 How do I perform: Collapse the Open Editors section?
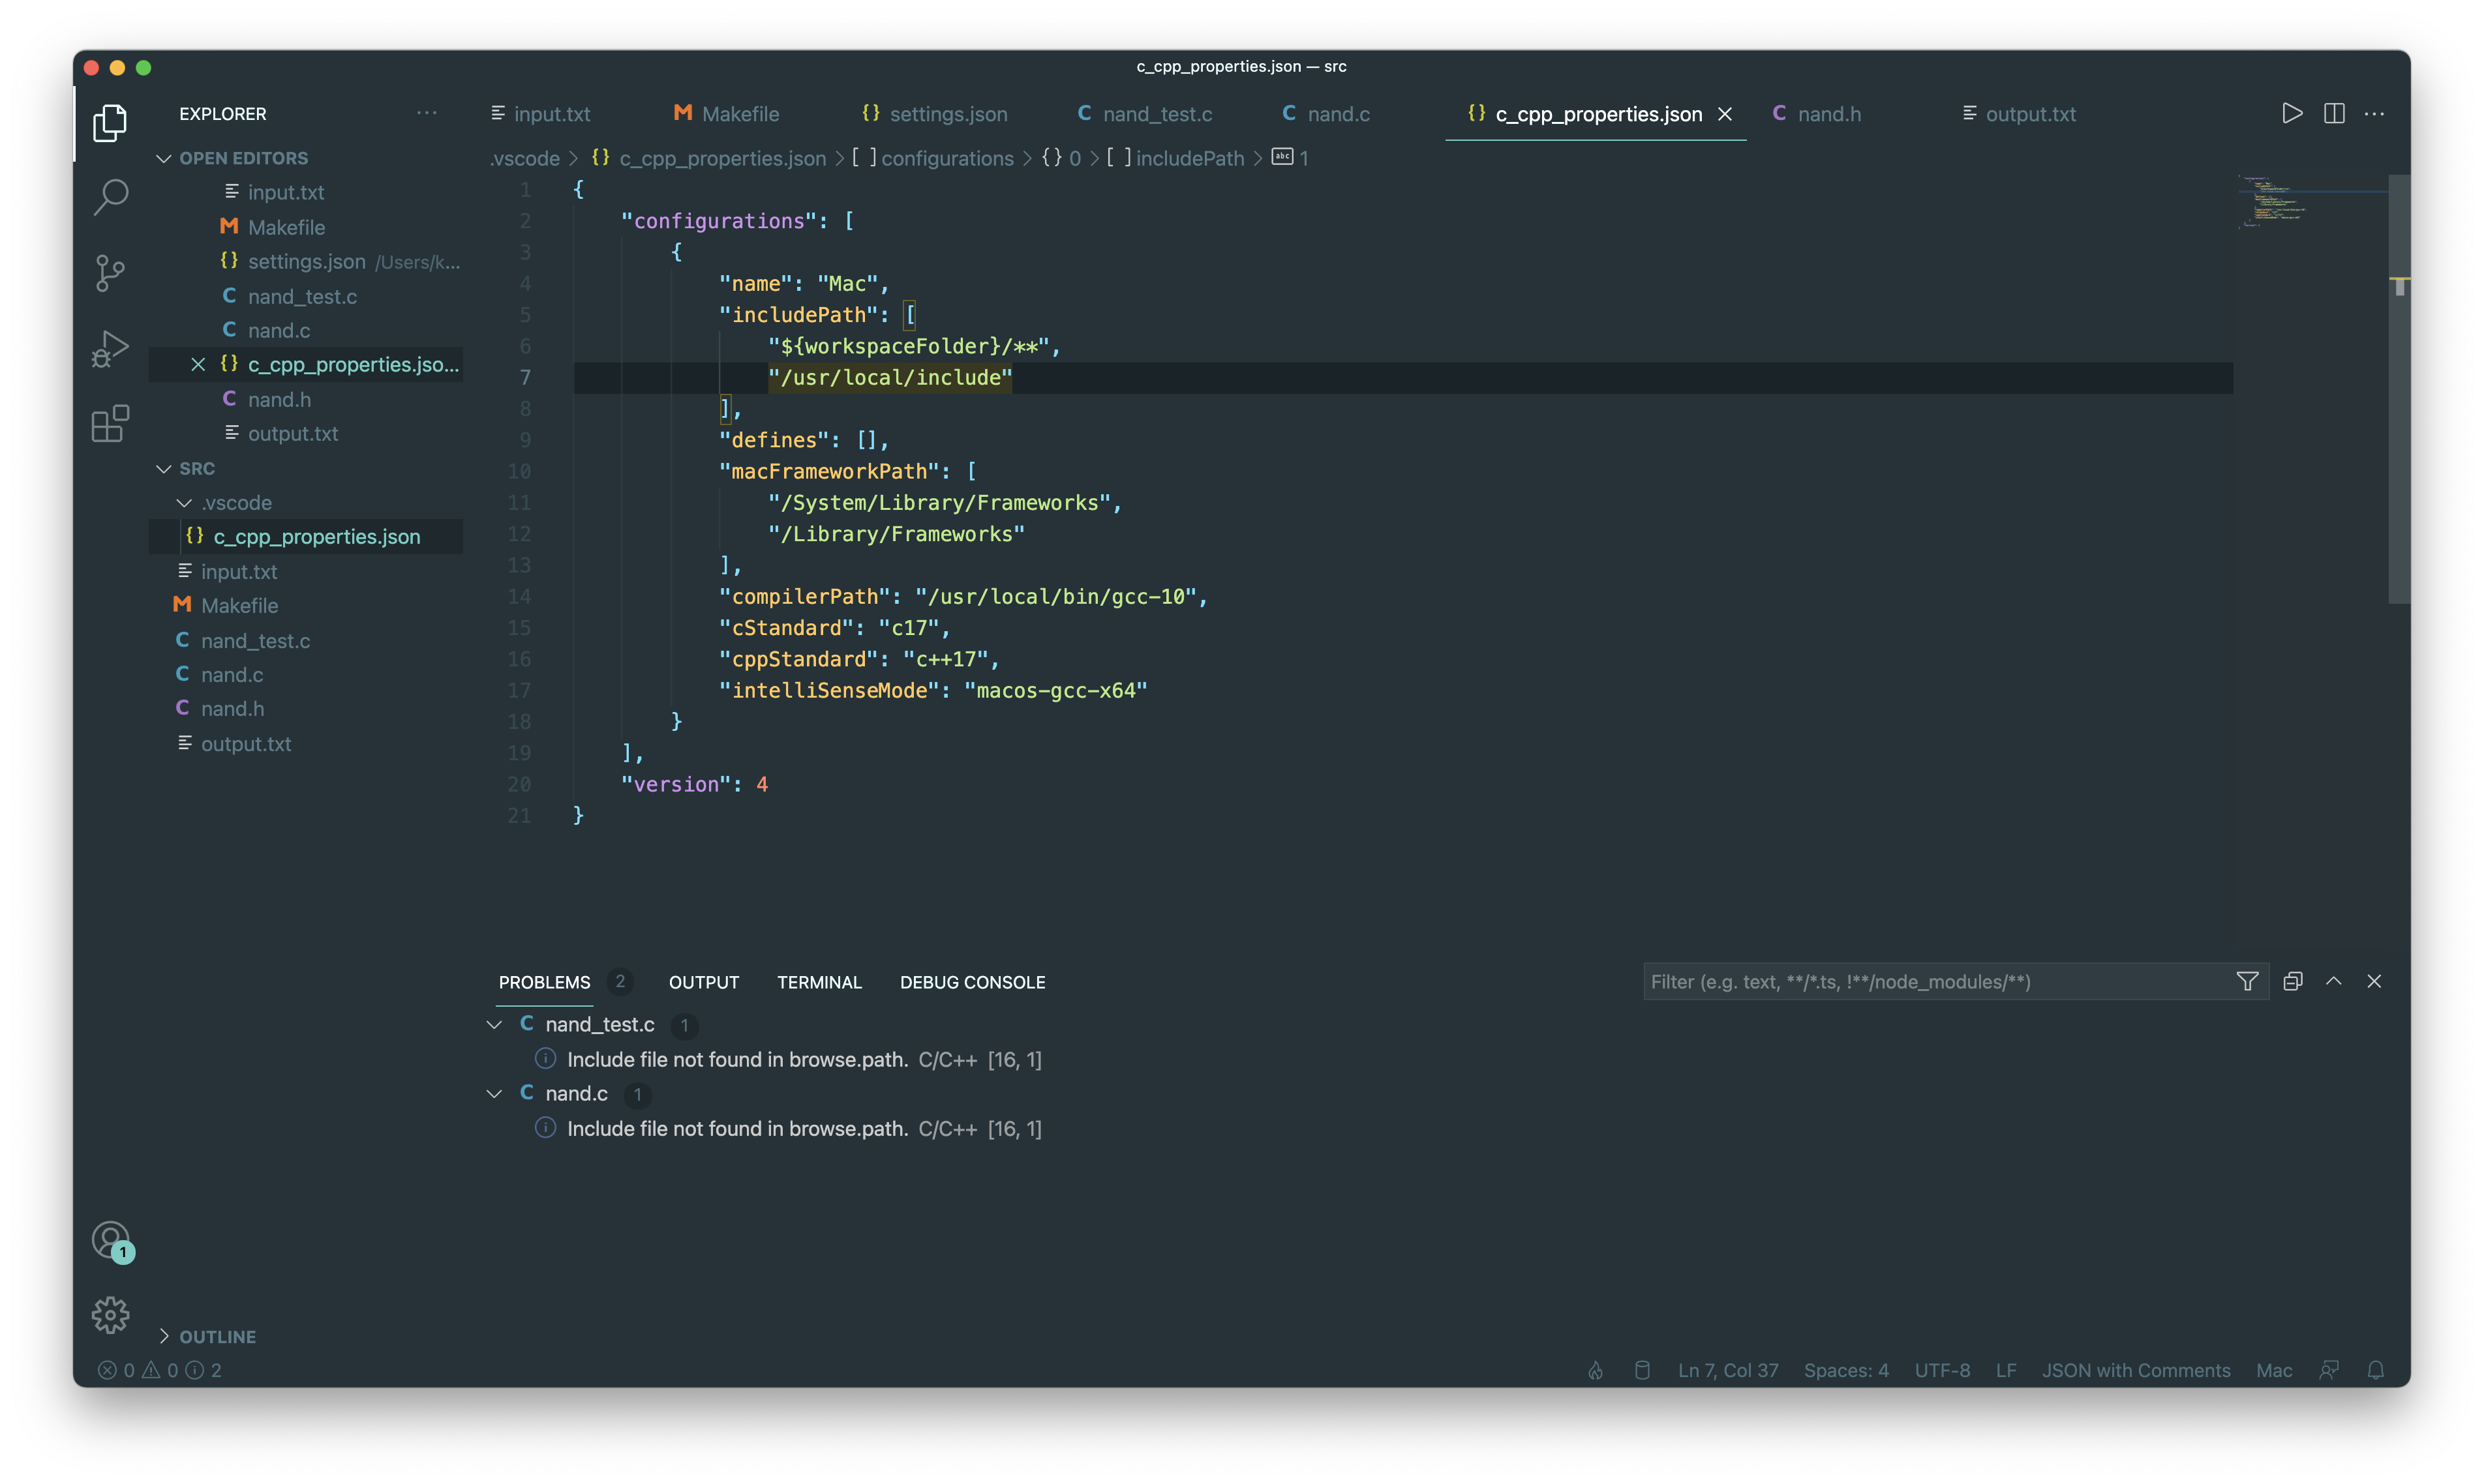pyautogui.click(x=163, y=158)
